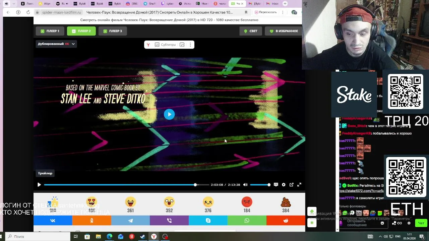The image size is (429, 241).
Task: Open Microsoft Edge from the taskbar
Action: pos(109,237)
